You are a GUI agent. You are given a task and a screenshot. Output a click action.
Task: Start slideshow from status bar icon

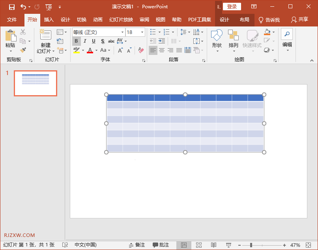228,245
